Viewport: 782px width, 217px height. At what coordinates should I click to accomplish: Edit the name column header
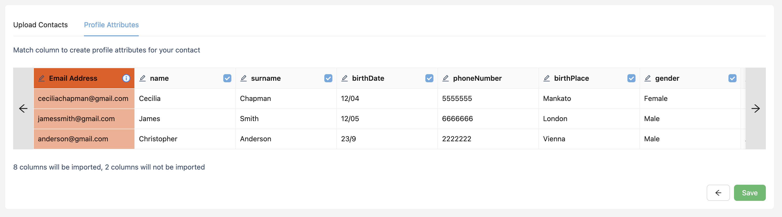142,78
